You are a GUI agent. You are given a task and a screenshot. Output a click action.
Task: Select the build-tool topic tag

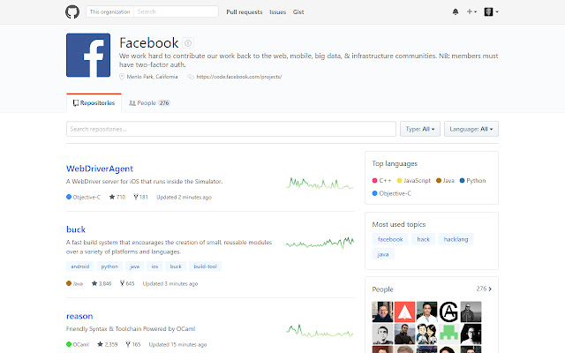[x=206, y=267]
